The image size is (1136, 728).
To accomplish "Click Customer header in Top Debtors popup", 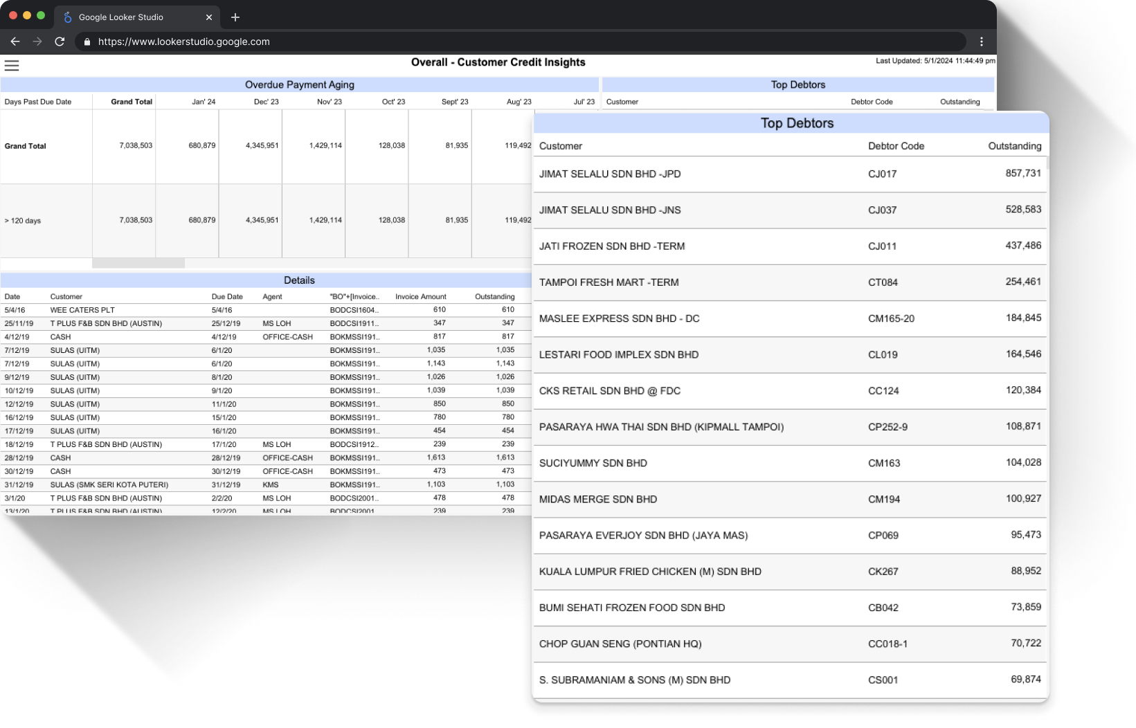I will (x=561, y=146).
